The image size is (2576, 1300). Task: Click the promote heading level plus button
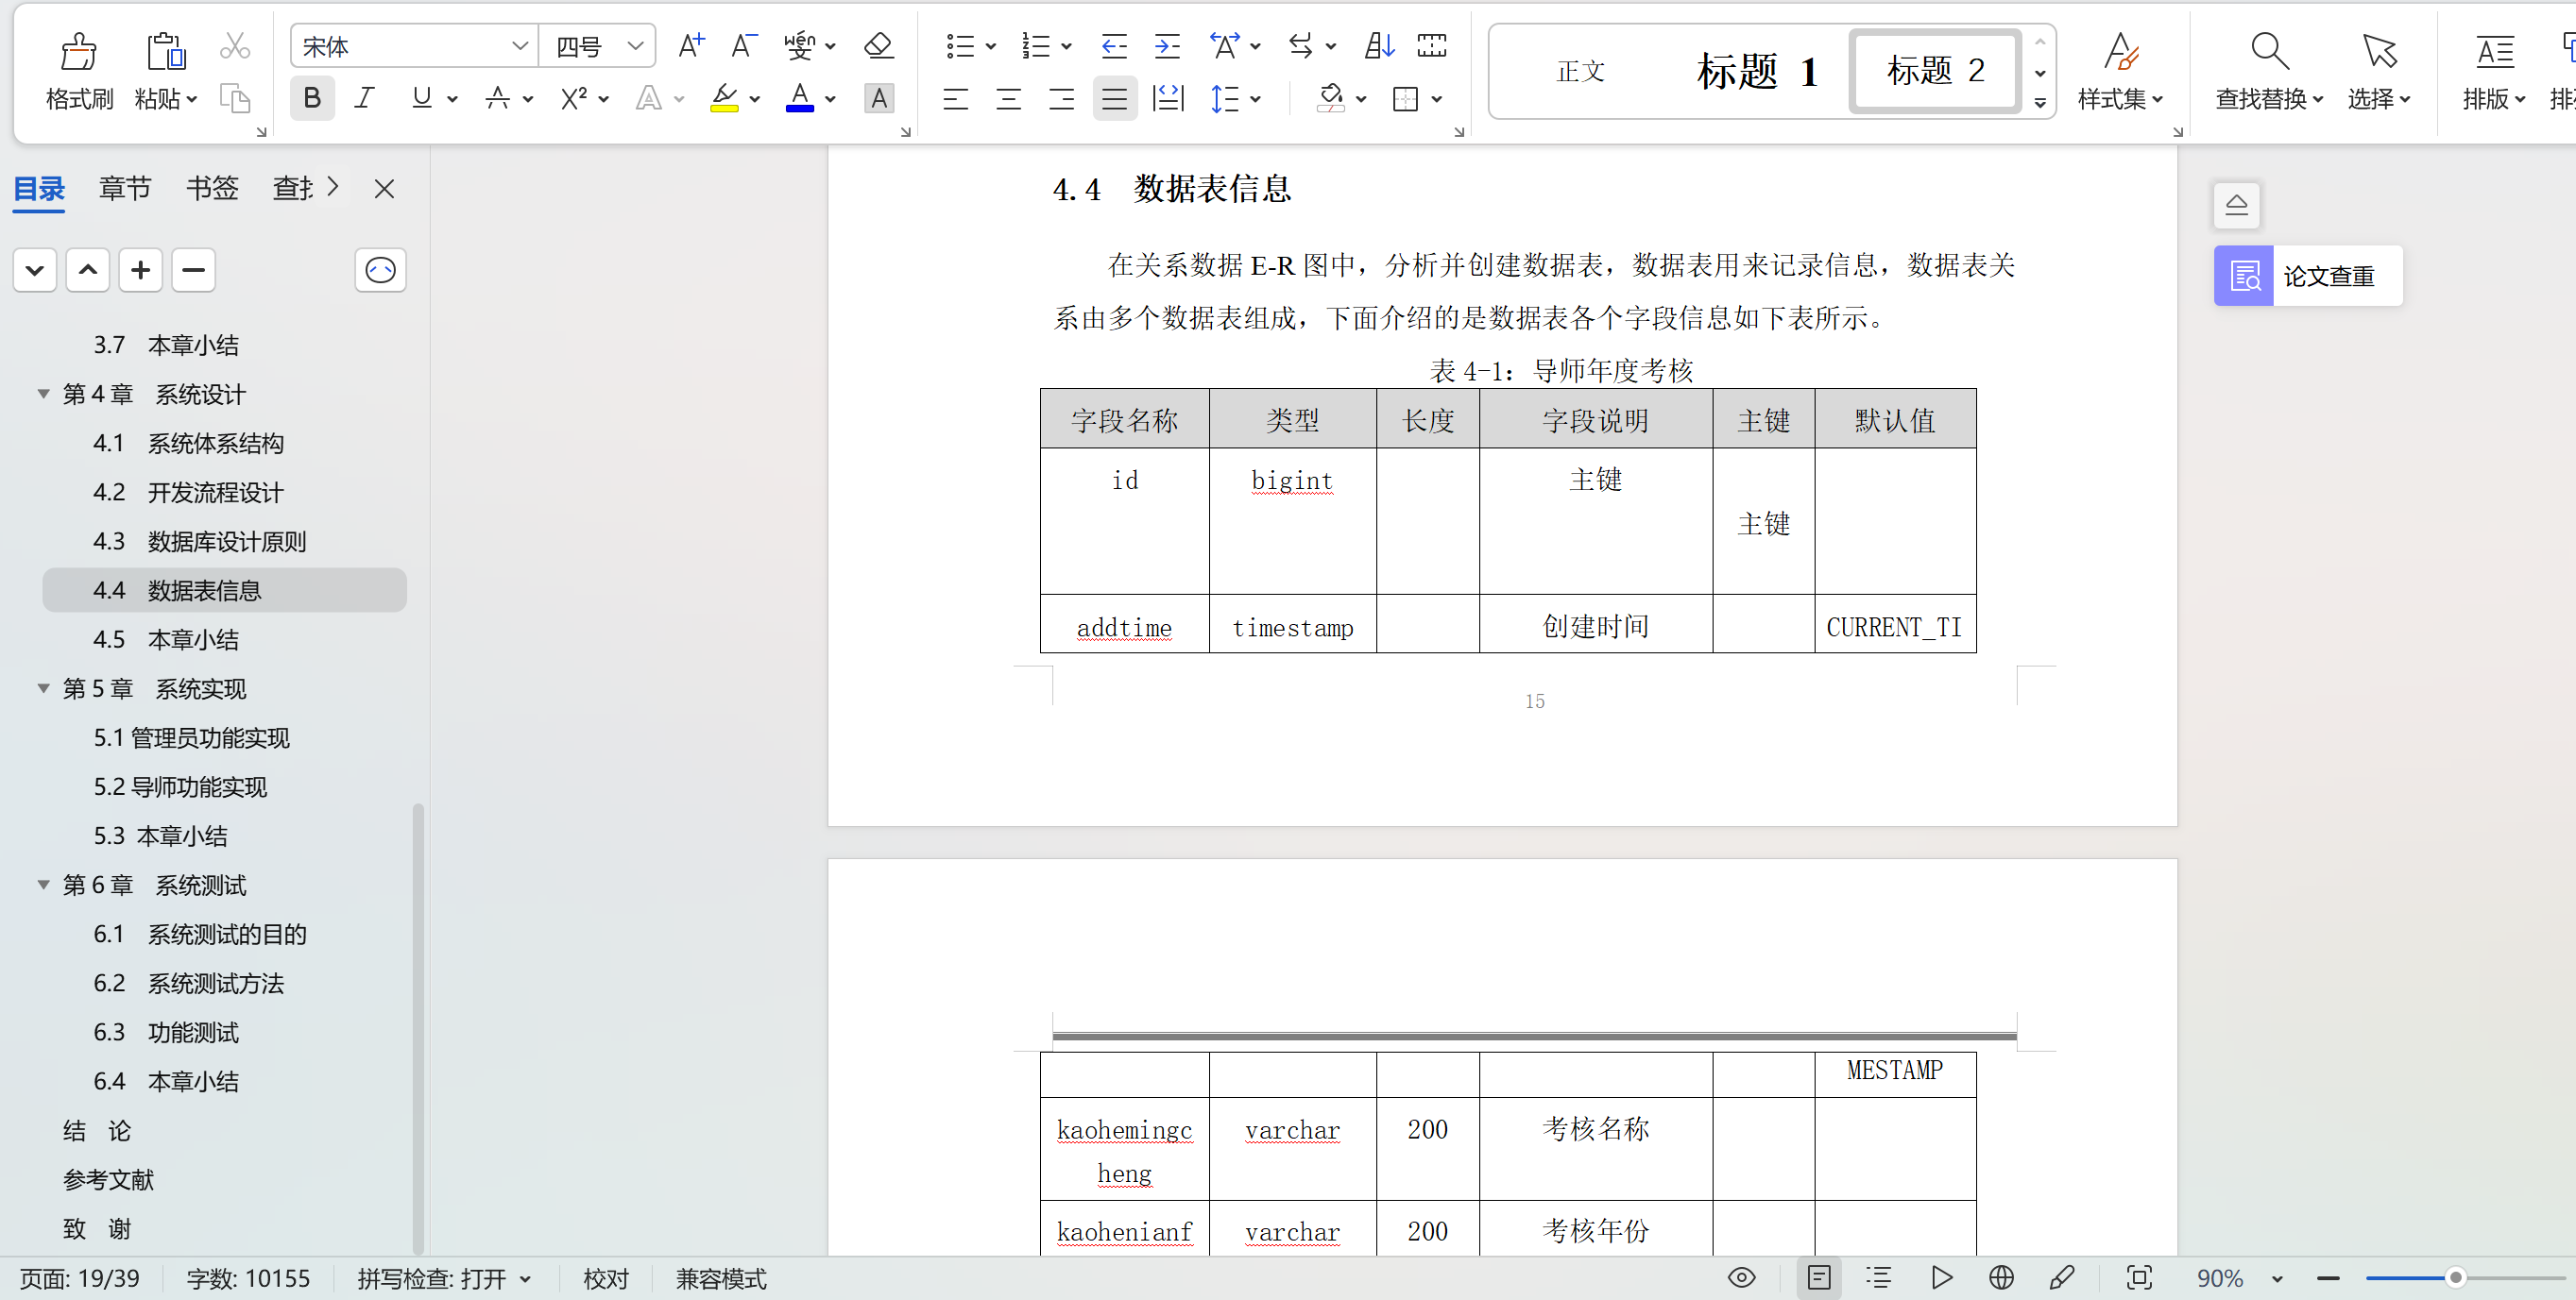pyautogui.click(x=140, y=270)
